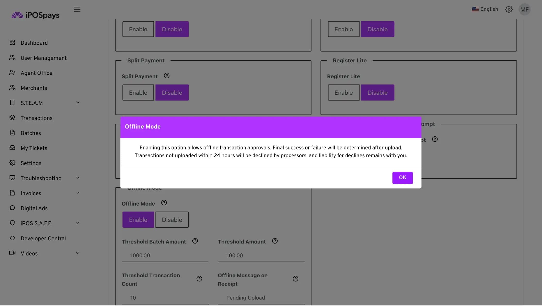Image resolution: width=542 pixels, height=306 pixels.
Task: Click the Offline Message on Receipt help icon
Action: [295, 279]
